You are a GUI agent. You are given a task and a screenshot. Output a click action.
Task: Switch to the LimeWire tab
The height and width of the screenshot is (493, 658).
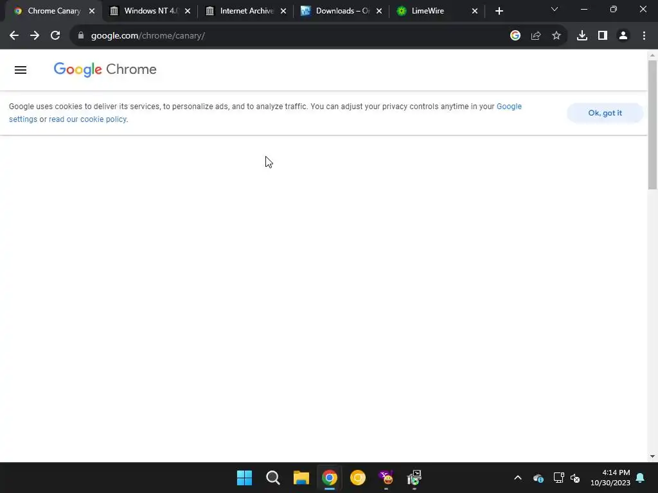(437, 12)
